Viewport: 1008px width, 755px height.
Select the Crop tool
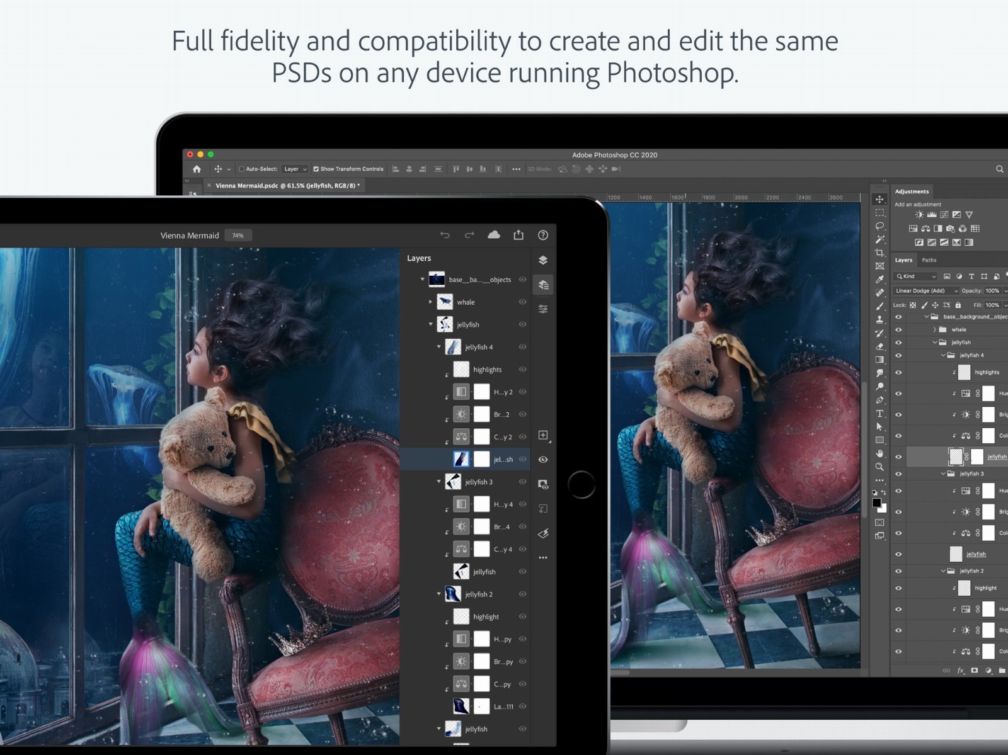(879, 253)
